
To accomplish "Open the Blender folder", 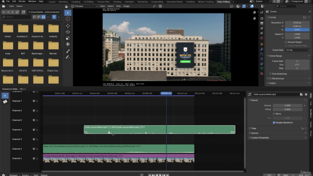I will (x=53, y=47).
